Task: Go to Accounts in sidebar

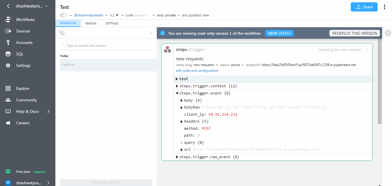Action: click(24, 42)
